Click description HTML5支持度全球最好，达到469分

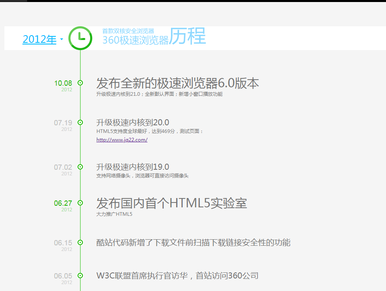point(150,131)
